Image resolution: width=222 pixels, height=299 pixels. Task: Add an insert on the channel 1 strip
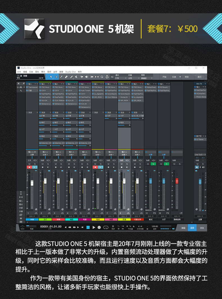37,84
